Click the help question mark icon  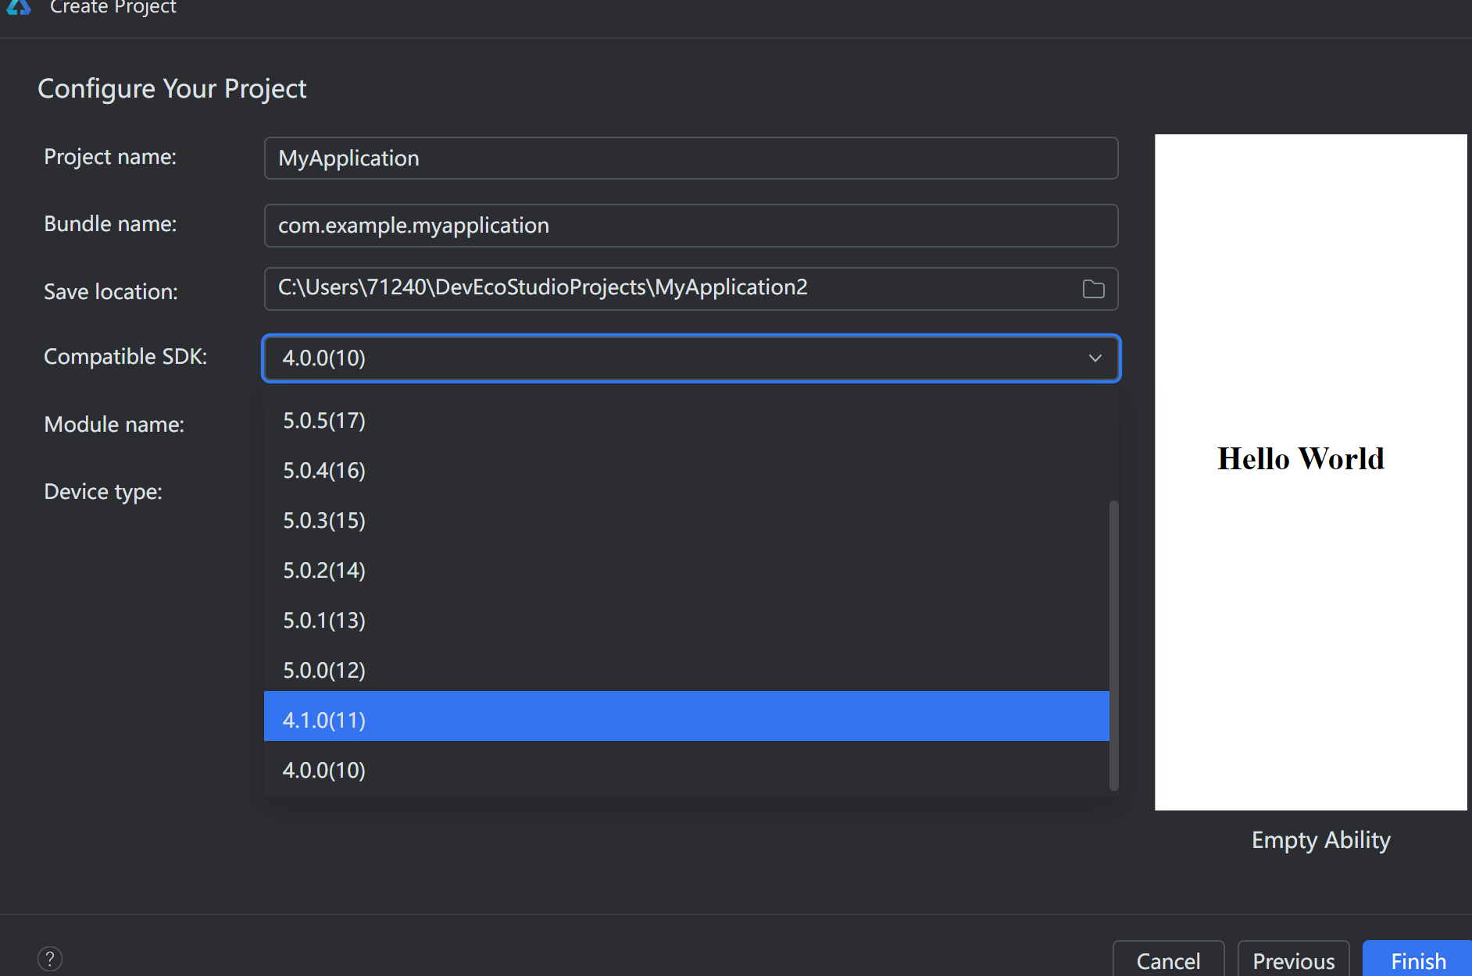(x=50, y=959)
